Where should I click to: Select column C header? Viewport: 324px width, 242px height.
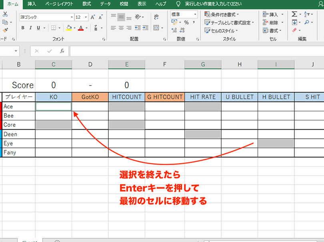click(x=54, y=65)
